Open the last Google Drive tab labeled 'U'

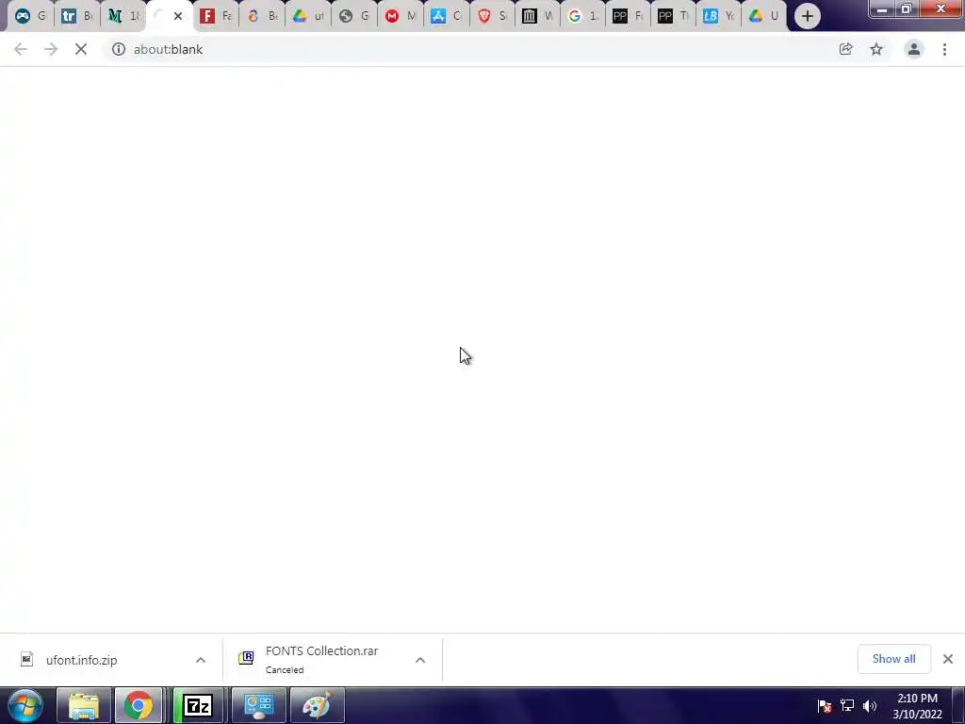click(763, 16)
